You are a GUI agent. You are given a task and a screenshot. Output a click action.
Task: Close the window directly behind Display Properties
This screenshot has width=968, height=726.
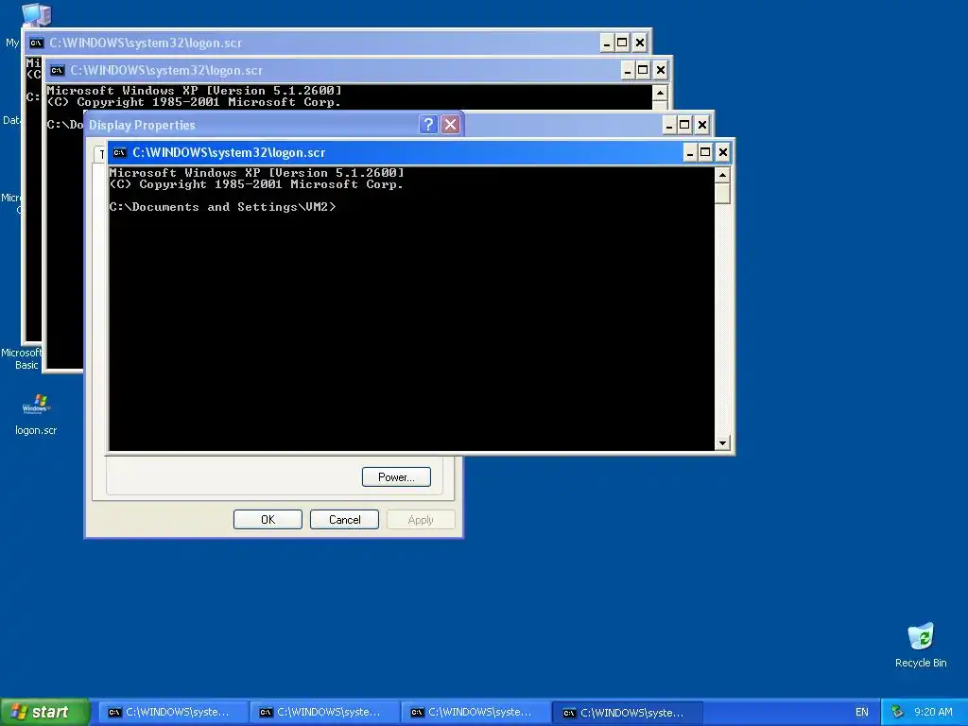pyautogui.click(x=702, y=126)
